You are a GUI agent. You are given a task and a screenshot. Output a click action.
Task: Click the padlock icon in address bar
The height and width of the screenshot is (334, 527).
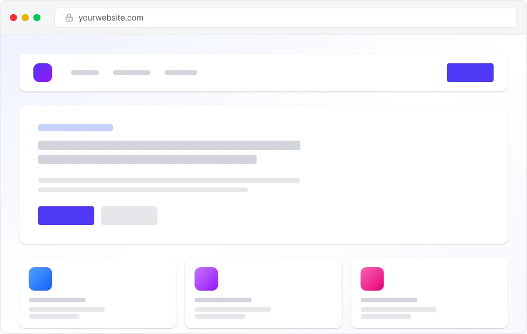69,18
